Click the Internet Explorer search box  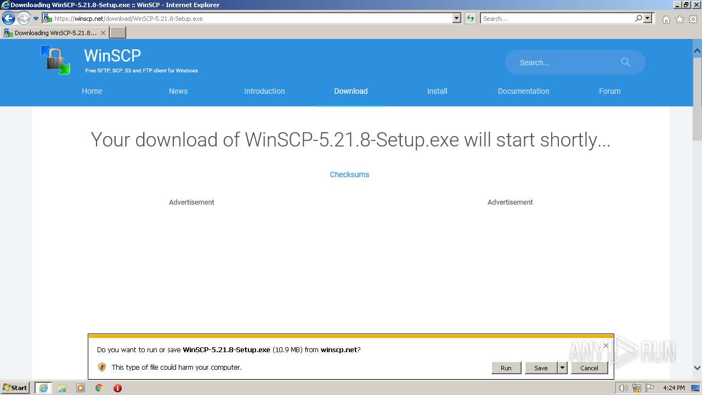557,19
